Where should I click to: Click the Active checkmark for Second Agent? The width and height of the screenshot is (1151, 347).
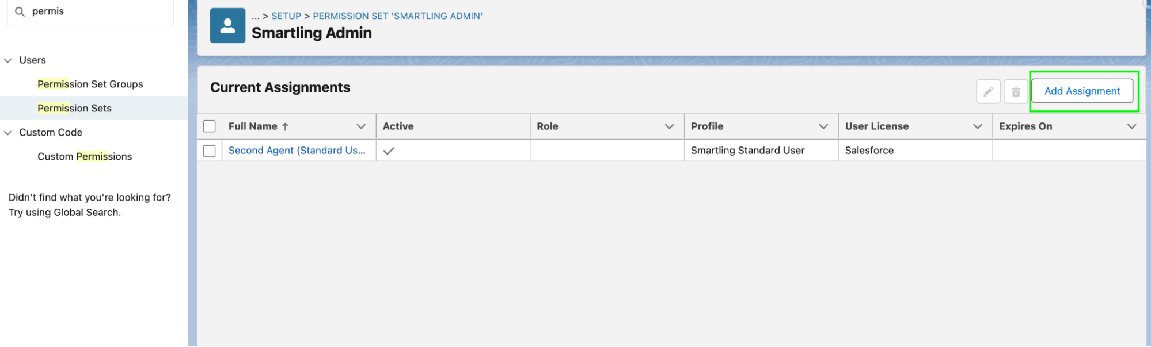coord(389,151)
